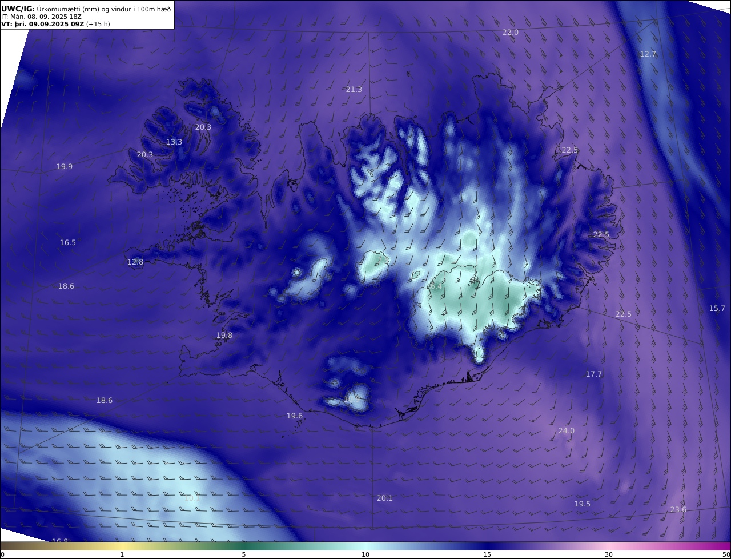
Task: Click the wind value 19.6 on the map
Action: [295, 416]
